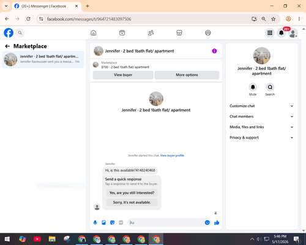This screenshot has width=306, height=245.
Task: Expand the Customize chat section
Action: (x=261, y=106)
